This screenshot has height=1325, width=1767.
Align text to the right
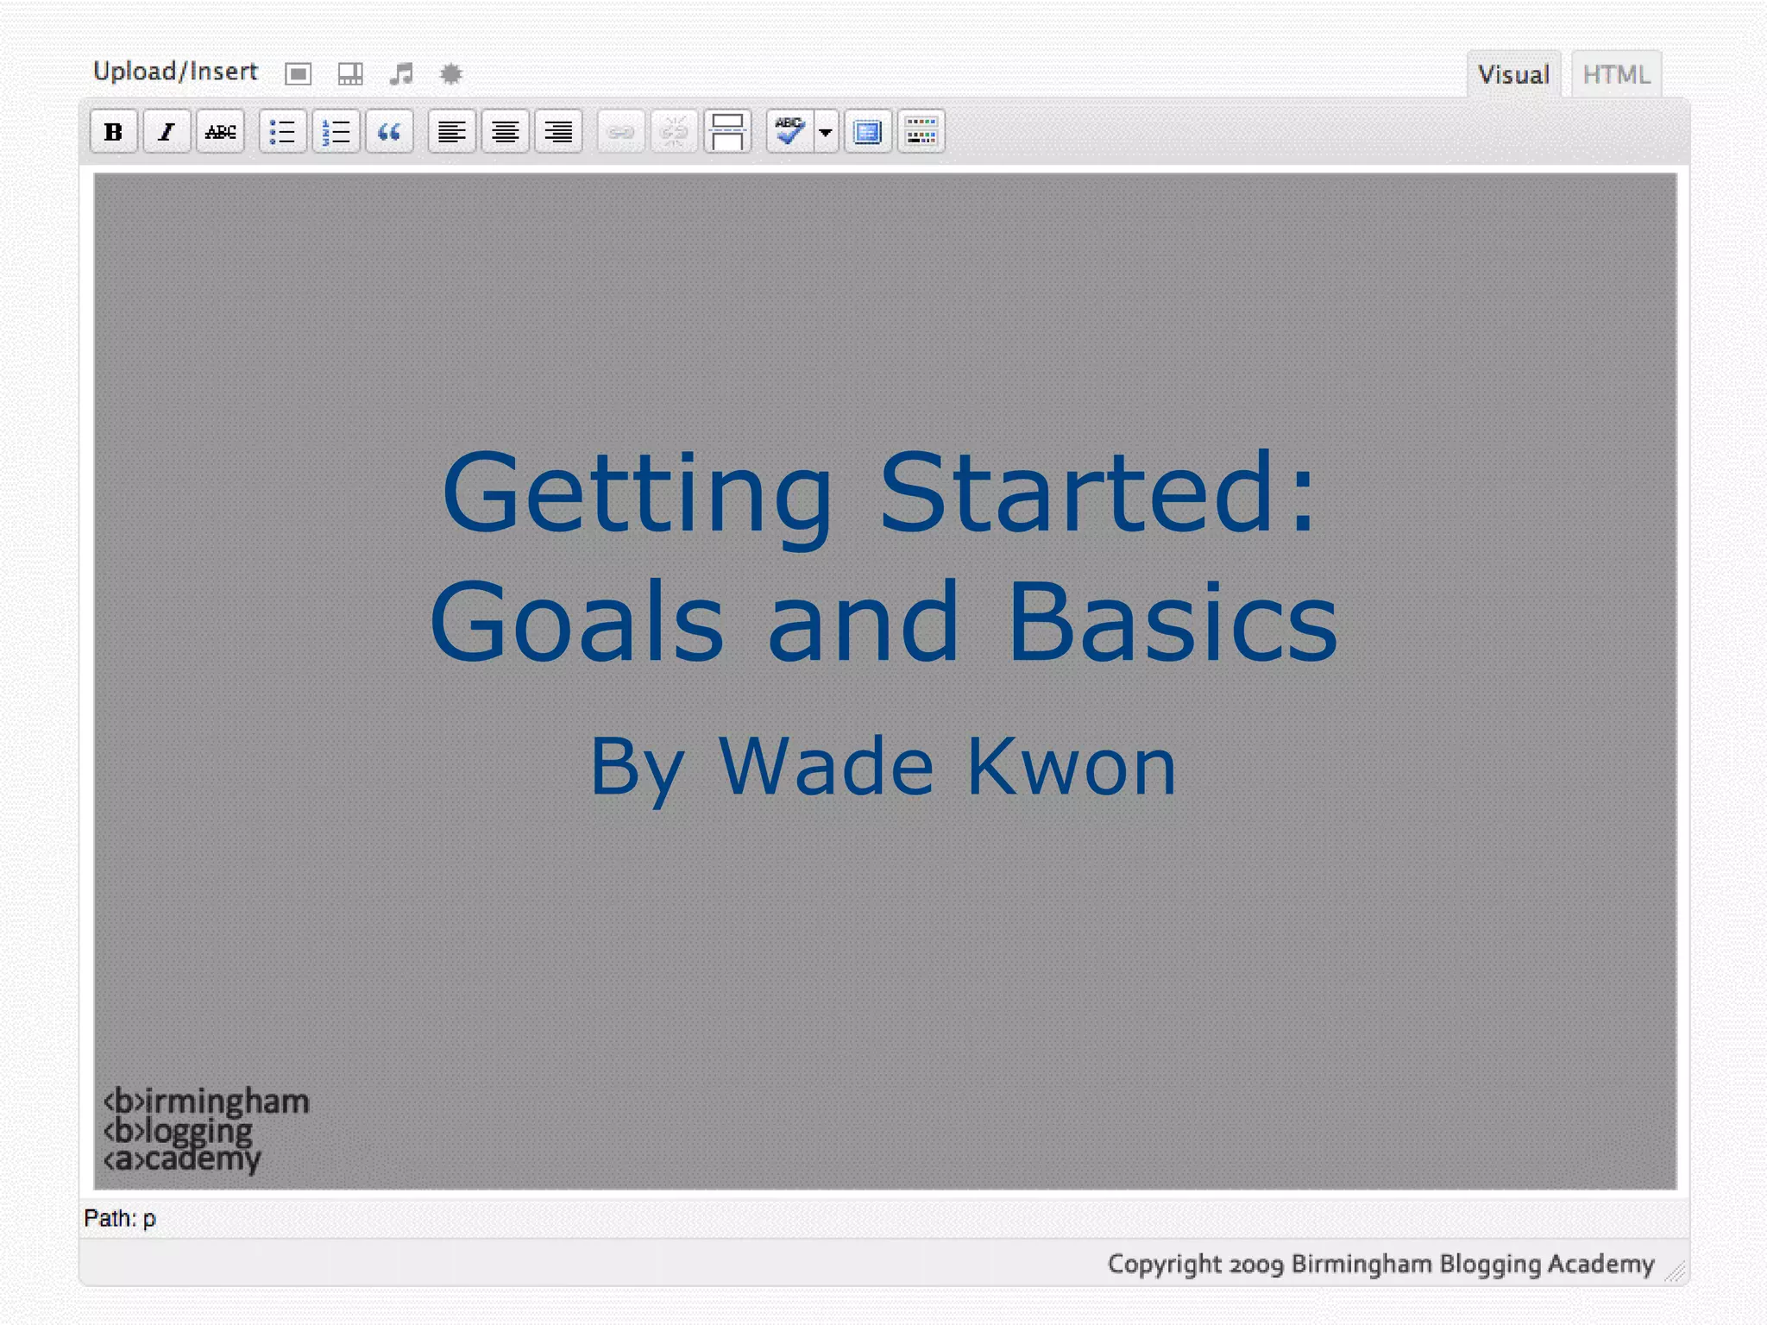558,132
